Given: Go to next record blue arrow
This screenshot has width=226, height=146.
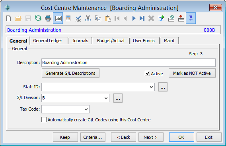Looking at the screenshot, I should [x=134, y=18].
